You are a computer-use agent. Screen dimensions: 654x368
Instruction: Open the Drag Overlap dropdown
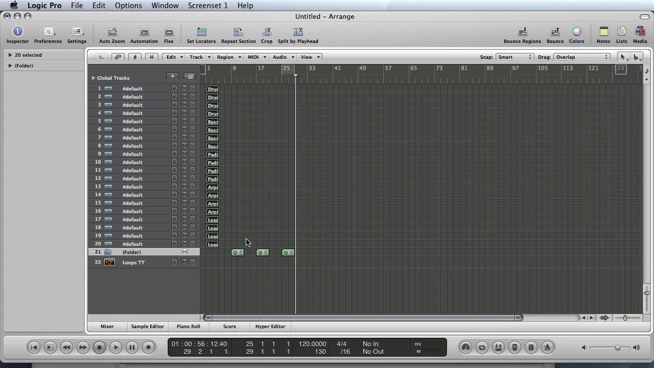point(582,57)
